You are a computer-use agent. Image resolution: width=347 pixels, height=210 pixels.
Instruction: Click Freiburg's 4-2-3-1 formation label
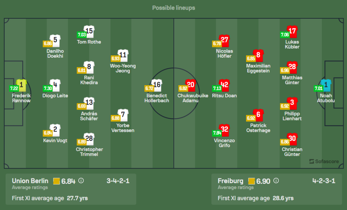[x=323, y=181]
